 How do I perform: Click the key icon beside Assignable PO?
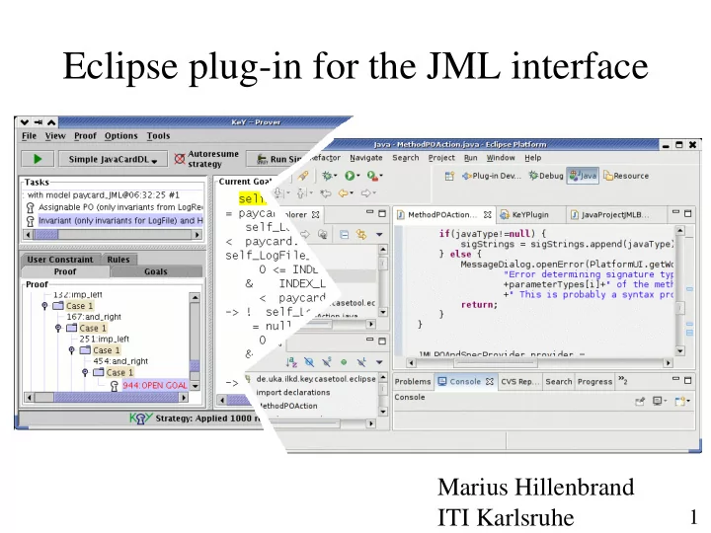point(31,207)
